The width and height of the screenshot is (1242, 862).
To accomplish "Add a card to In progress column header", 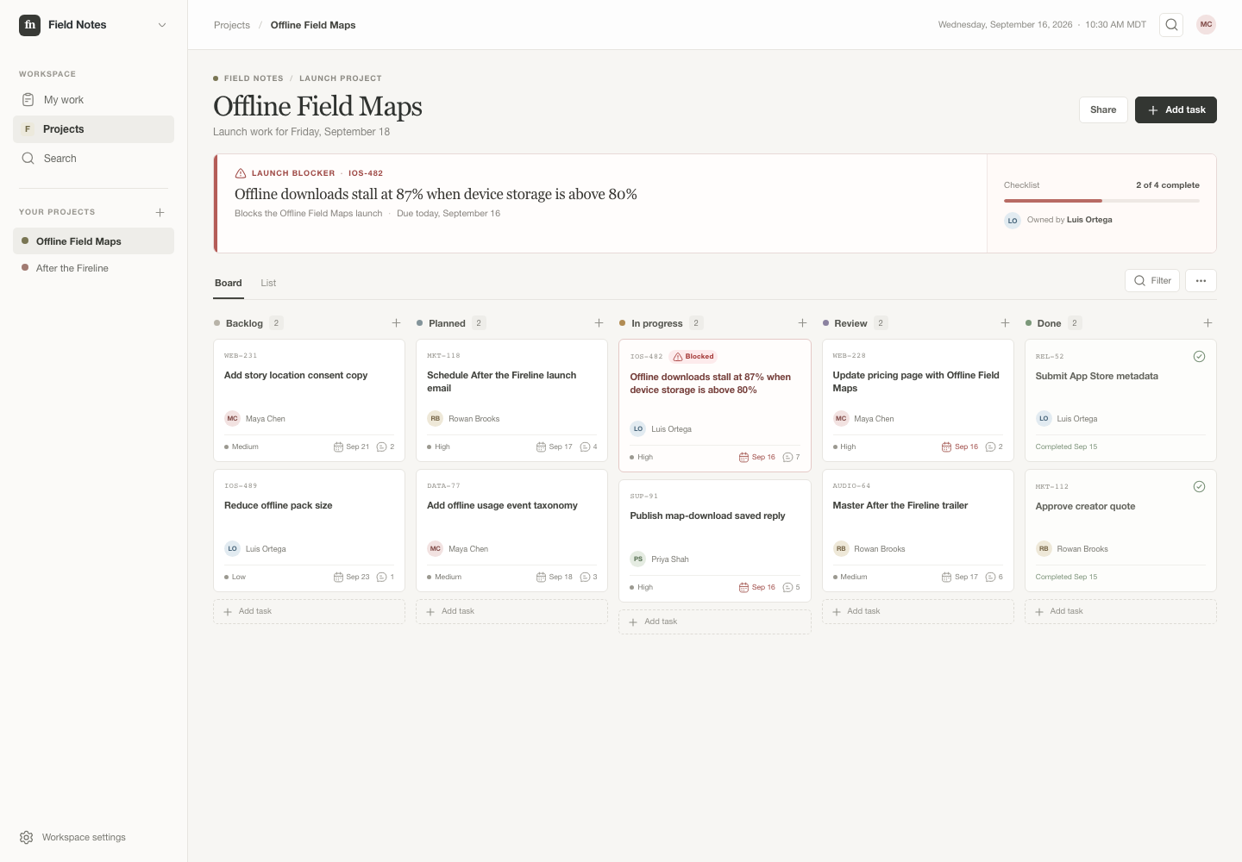I will tap(802, 323).
